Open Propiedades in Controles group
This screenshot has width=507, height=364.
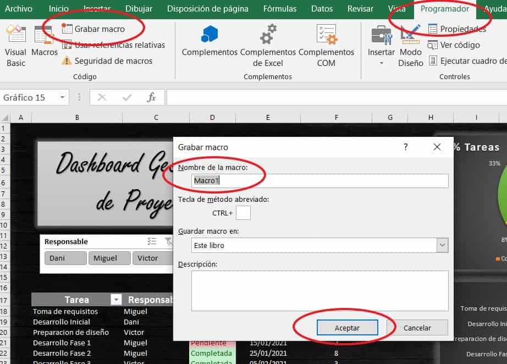click(x=457, y=29)
